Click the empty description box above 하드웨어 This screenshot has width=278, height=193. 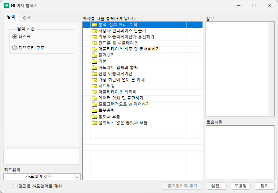pos(42,157)
